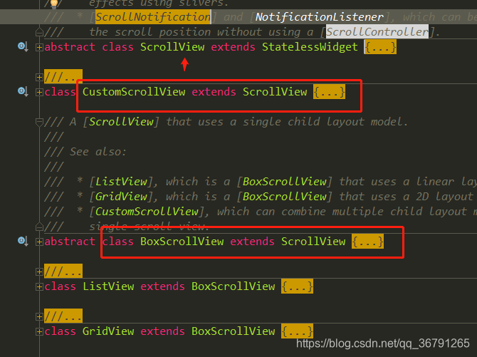Click the folded {...} placeholder on GridView line
The height and width of the screenshot is (357, 477).
pyautogui.click(x=297, y=331)
